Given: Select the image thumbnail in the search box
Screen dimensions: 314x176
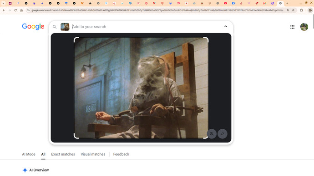Looking at the screenshot, I should click(x=65, y=27).
